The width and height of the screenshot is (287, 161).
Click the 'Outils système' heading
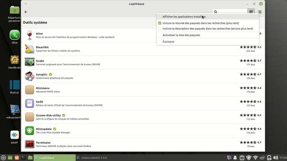pyautogui.click(x=35, y=22)
